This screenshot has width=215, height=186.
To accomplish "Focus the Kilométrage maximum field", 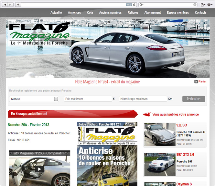I will (x=143, y=99).
